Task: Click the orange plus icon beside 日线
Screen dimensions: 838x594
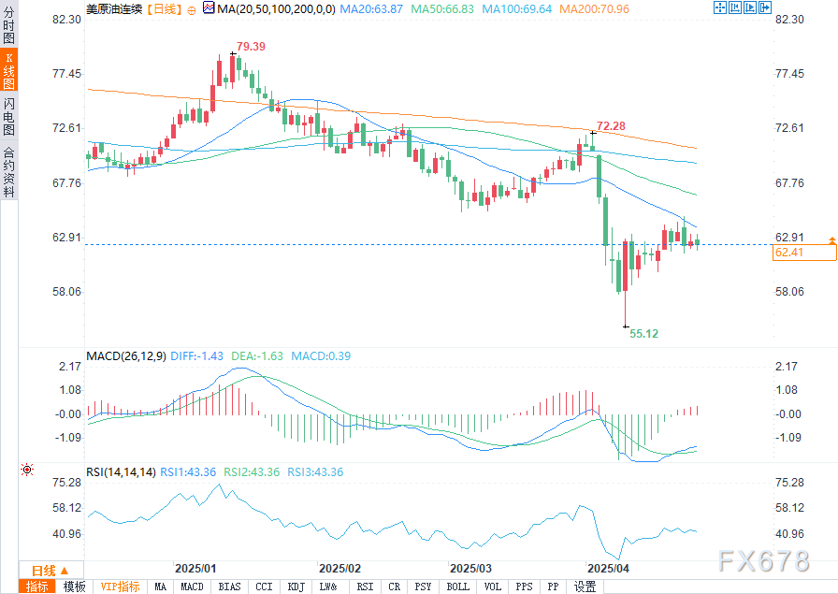Action: (192, 8)
